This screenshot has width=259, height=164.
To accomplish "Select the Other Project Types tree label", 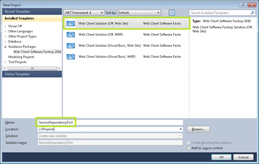I will tap(22, 36).
